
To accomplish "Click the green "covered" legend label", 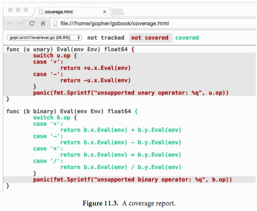I will pos(187,38).
